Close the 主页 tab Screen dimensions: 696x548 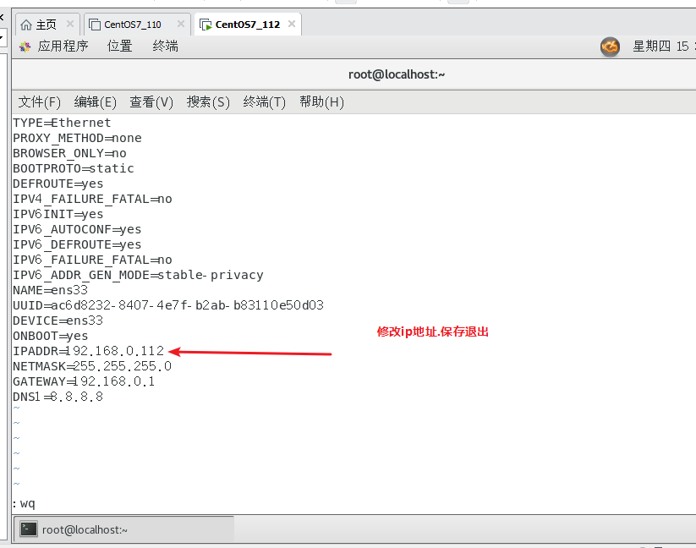pos(69,24)
